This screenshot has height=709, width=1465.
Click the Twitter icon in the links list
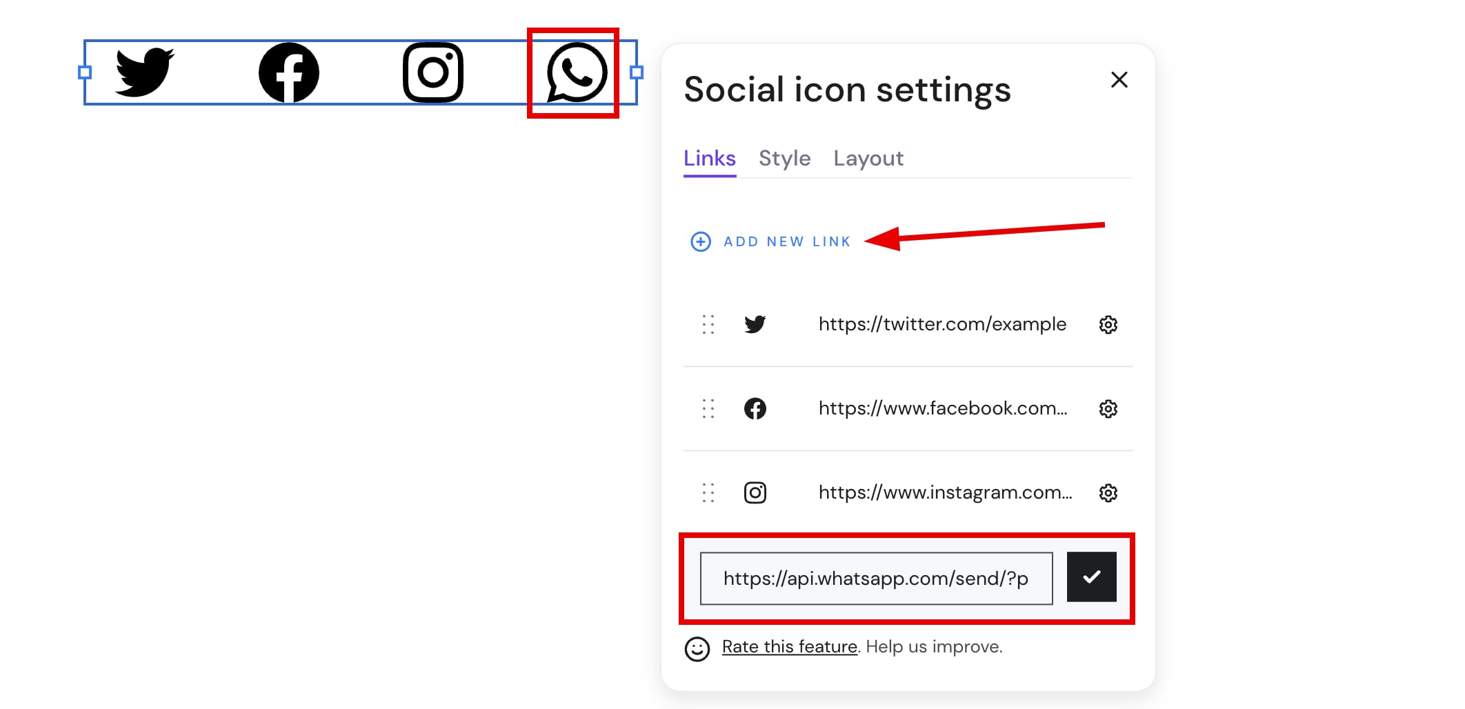click(x=755, y=324)
